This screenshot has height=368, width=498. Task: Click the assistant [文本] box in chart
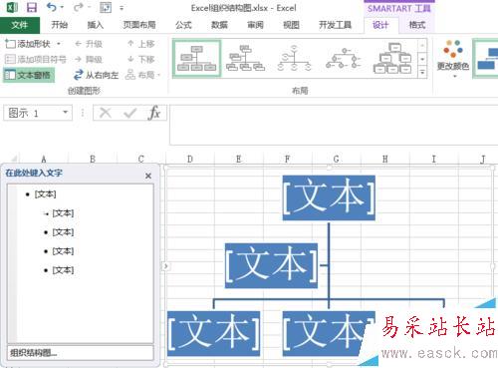(271, 265)
